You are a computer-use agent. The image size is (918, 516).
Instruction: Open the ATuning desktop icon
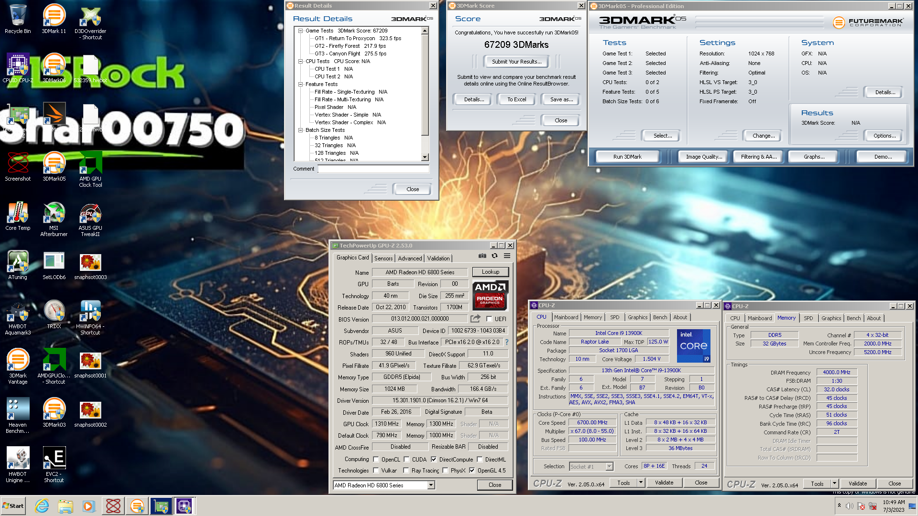coord(18,265)
